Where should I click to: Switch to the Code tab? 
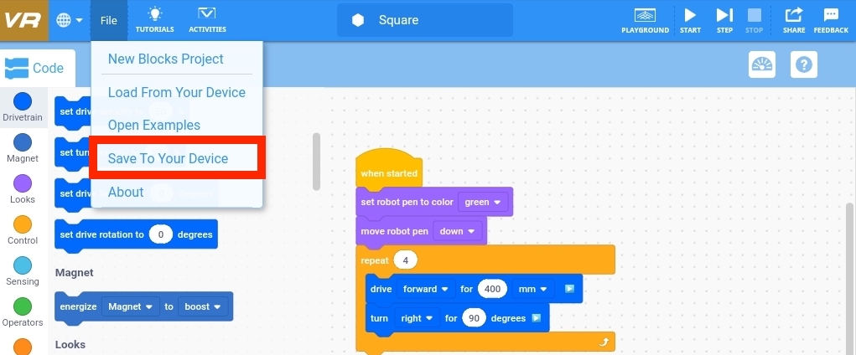coord(37,68)
